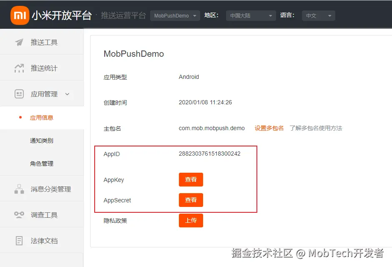The height and width of the screenshot is (267, 392).
Task: Click the creation time 2020/01/08 11:24:26
Action: [205, 102]
